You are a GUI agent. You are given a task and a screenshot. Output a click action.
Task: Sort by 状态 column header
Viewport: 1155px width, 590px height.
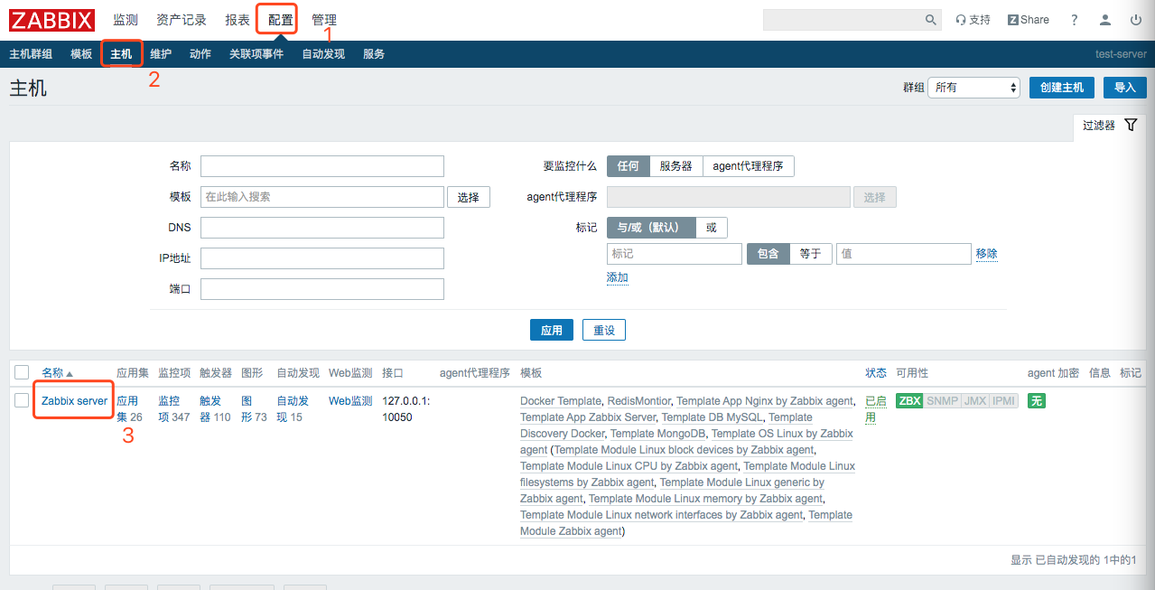tap(876, 373)
